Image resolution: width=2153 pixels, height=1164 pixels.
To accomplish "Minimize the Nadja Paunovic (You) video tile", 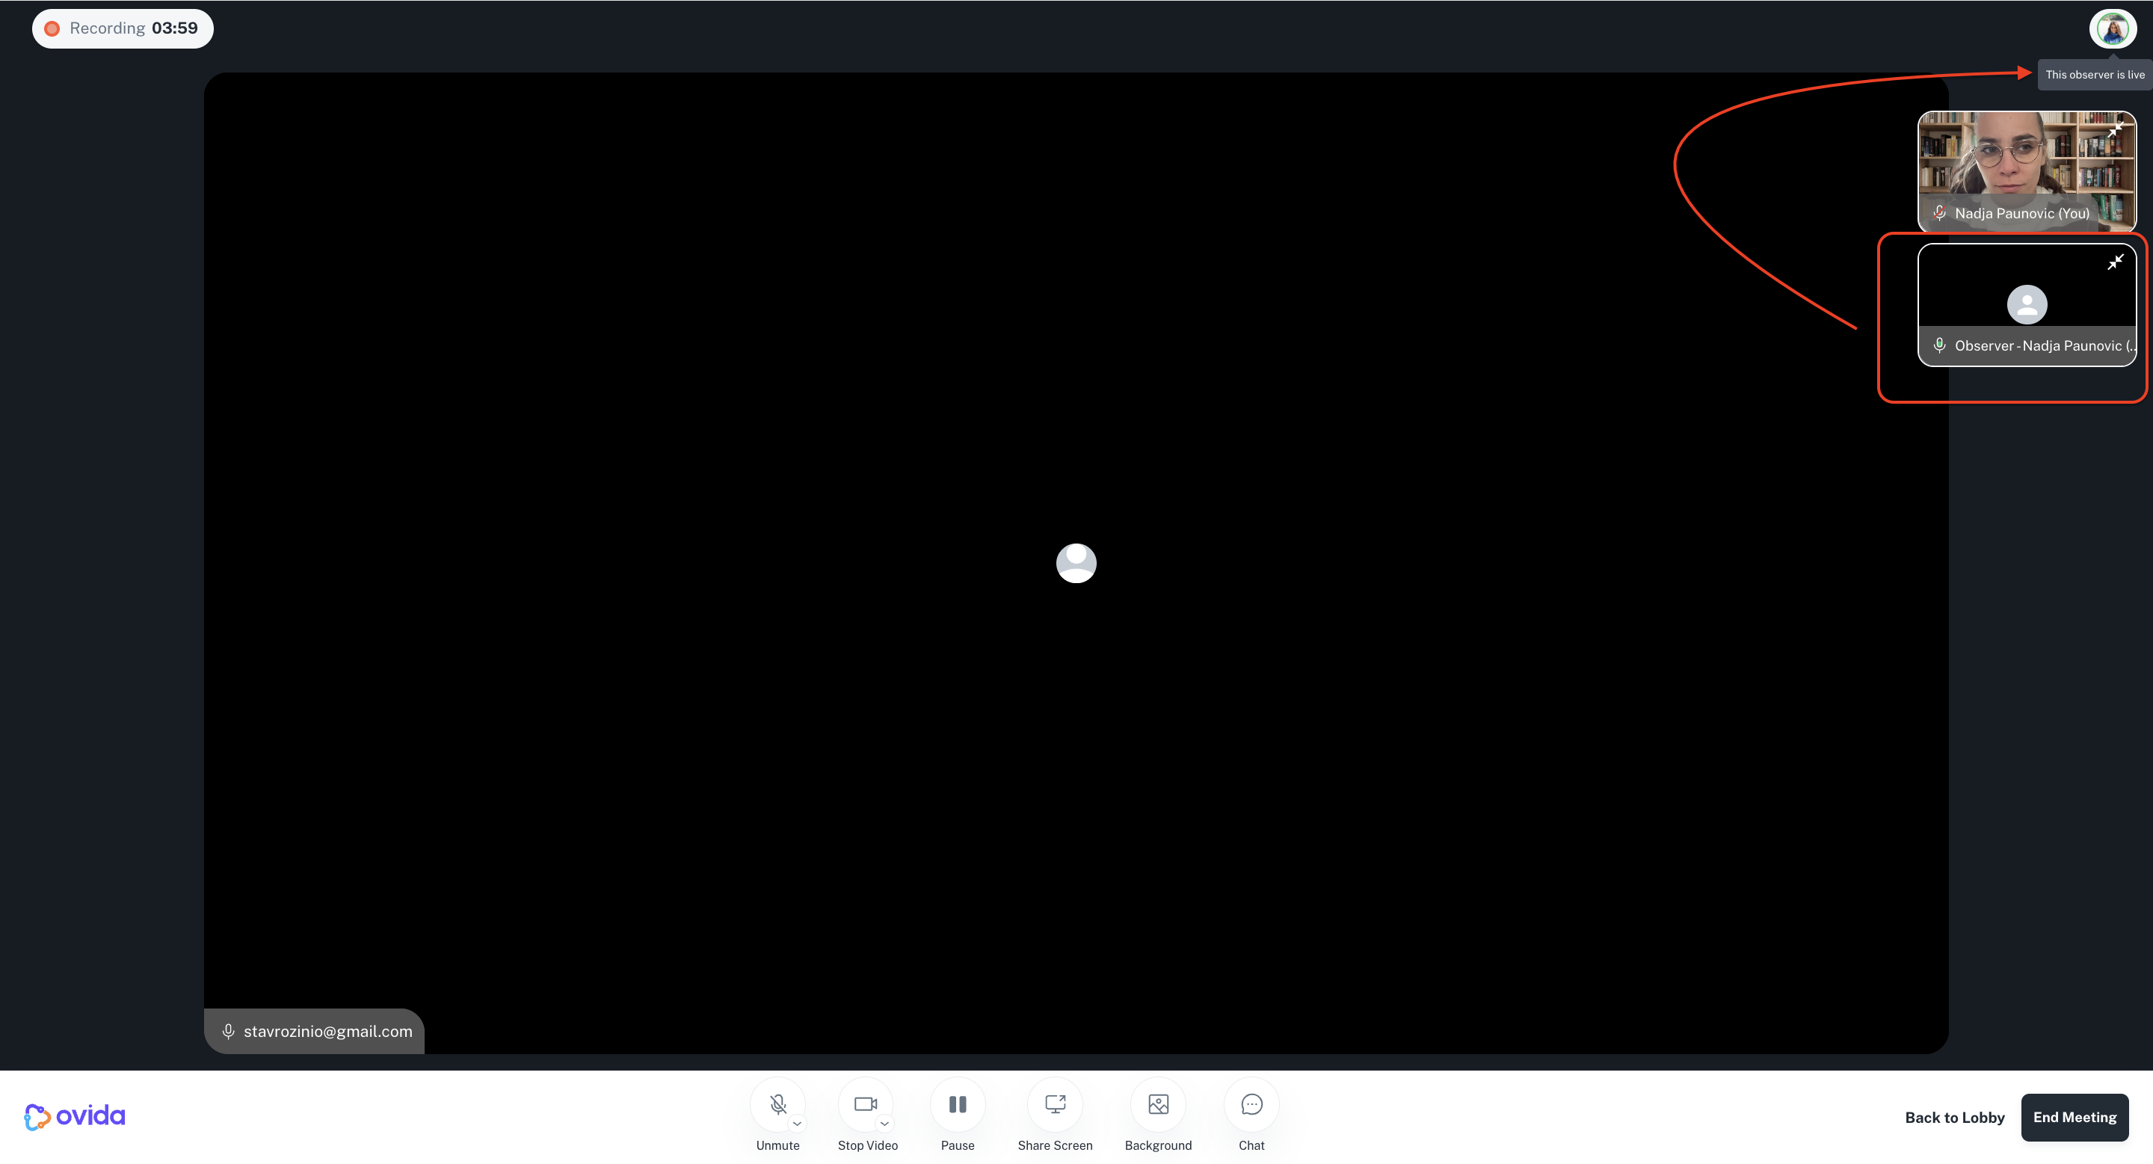I will 2116,130.
